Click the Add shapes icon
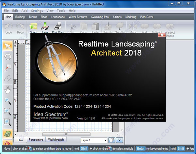Viewport: 196px width, 154px height. coord(145,26)
